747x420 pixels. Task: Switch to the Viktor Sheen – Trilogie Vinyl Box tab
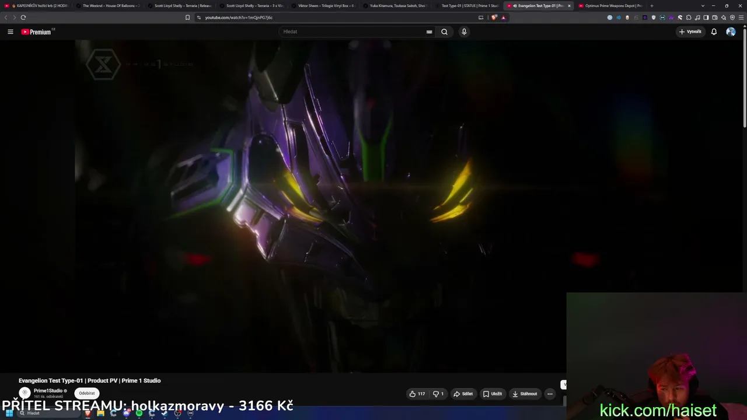click(x=324, y=6)
